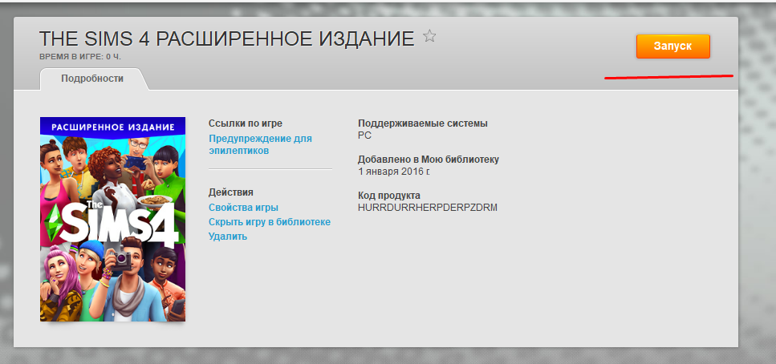
Task: Click the Ссылки по игре heading
Action: click(245, 123)
